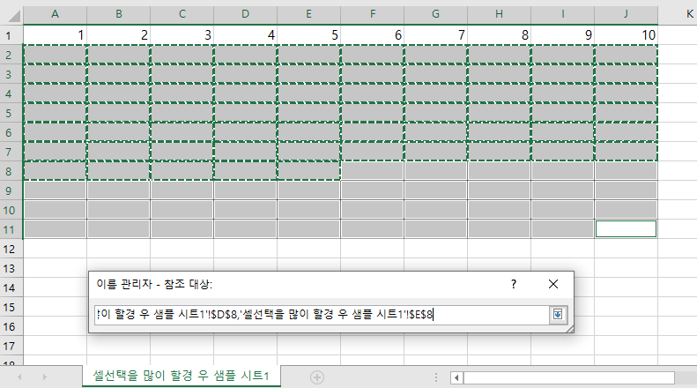Click cell H1 containing 8
This screenshot has width=697, height=388.
[500, 35]
